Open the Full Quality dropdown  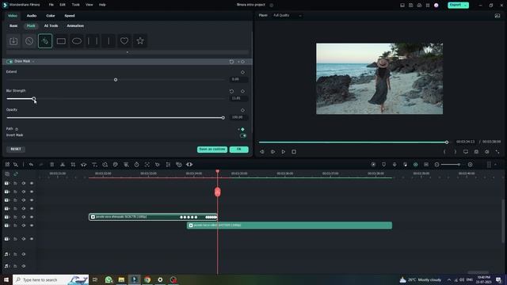287,15
